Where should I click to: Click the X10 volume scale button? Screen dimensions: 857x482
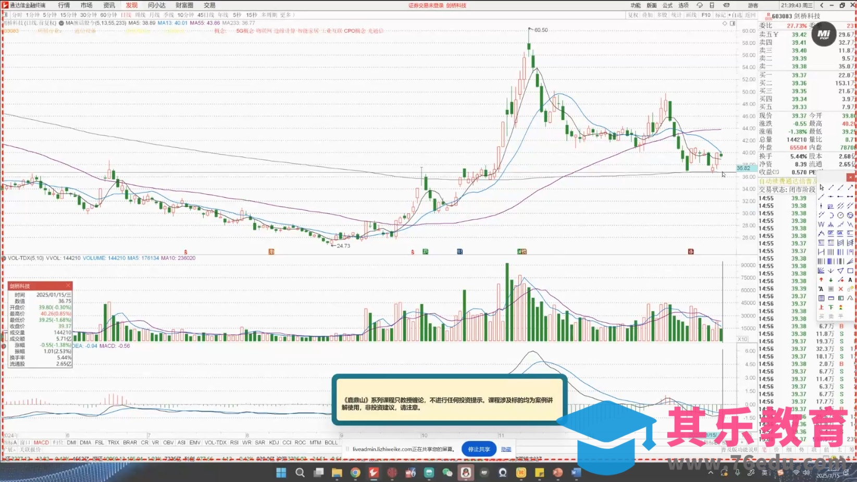click(x=742, y=339)
